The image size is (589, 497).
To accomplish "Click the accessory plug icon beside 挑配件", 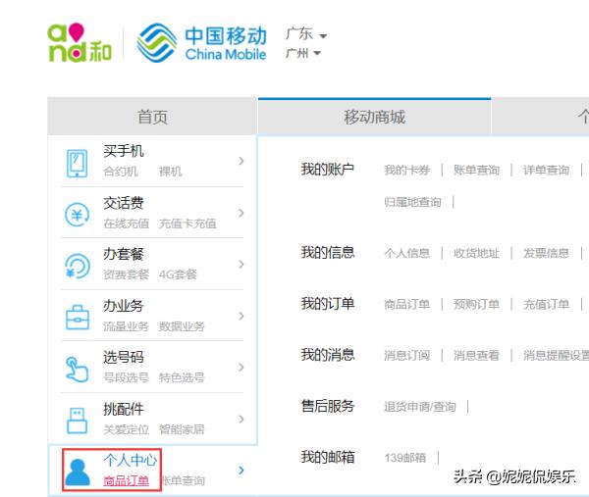I will point(77,421).
